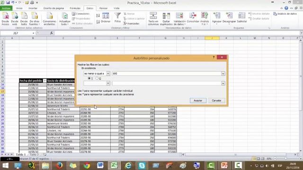Click Save icon in quick access toolbar
The width and height of the screenshot is (303, 170).
click(x=8, y=2)
